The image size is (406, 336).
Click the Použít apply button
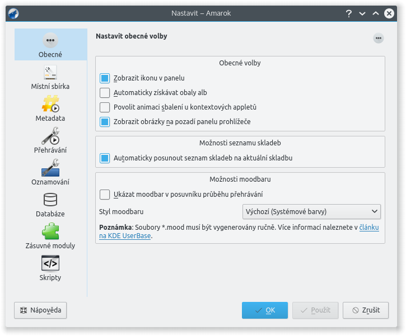pyautogui.click(x=315, y=310)
